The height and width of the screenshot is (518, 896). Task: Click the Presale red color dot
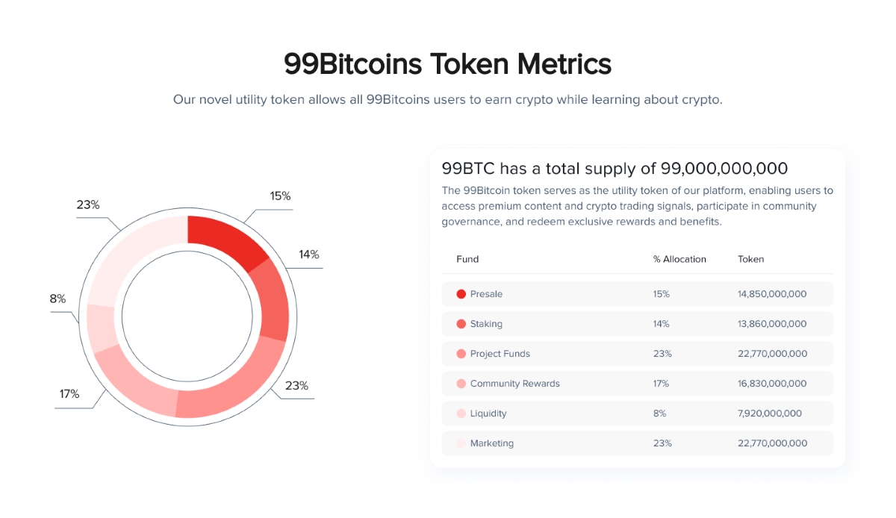pos(461,294)
